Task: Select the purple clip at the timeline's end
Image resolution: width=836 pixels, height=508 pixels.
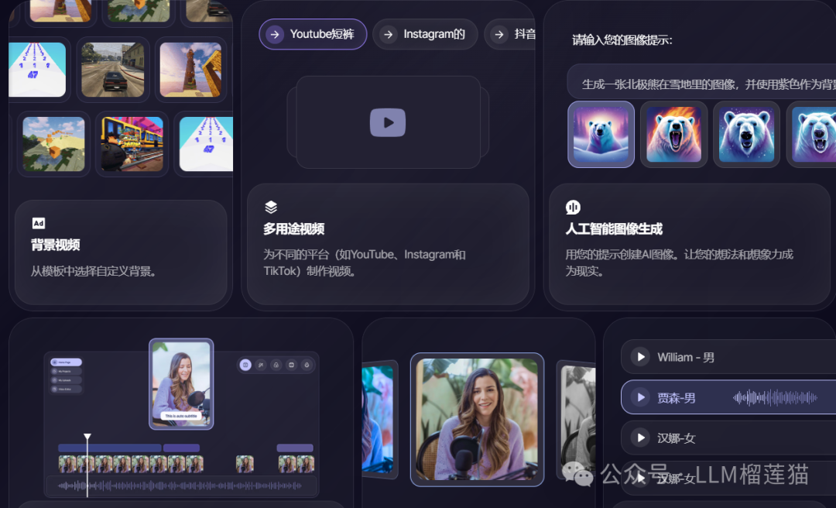Action: (x=295, y=448)
